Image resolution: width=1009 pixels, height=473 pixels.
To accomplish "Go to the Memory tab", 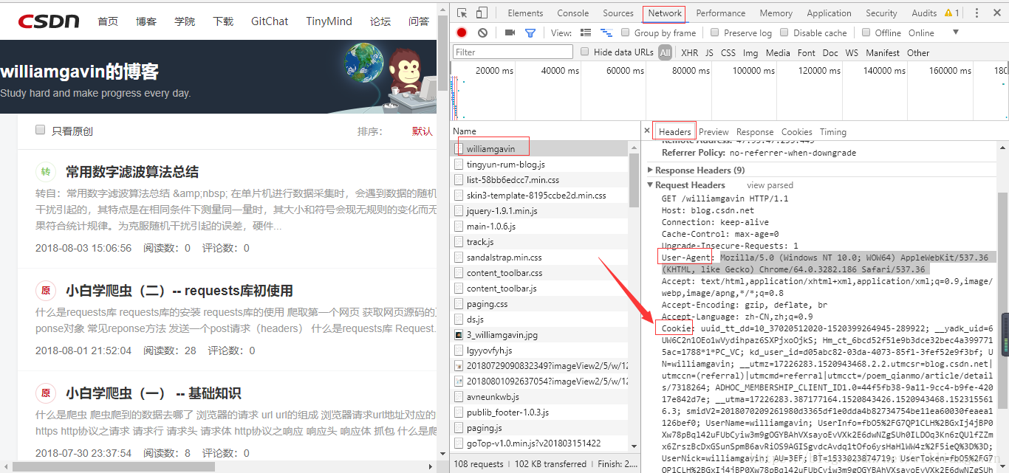I will (x=776, y=13).
